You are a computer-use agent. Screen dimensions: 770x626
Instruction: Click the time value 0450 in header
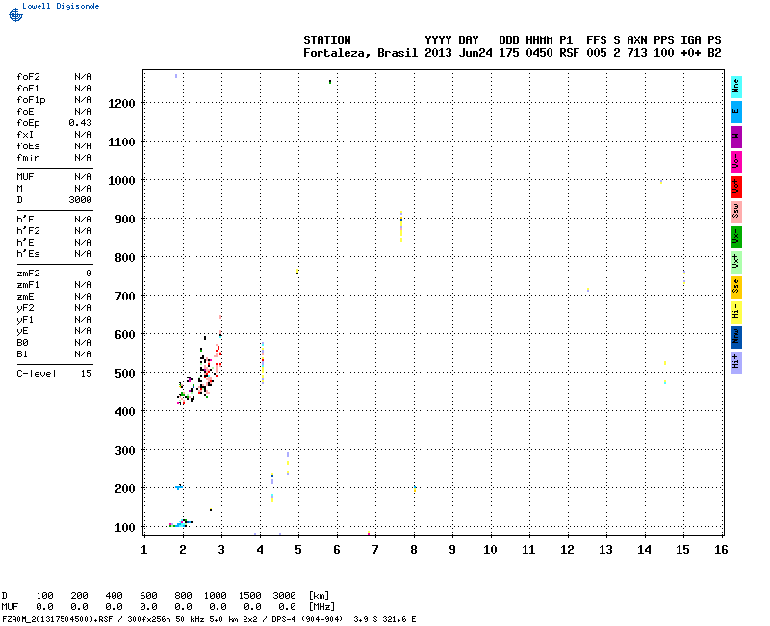539,53
